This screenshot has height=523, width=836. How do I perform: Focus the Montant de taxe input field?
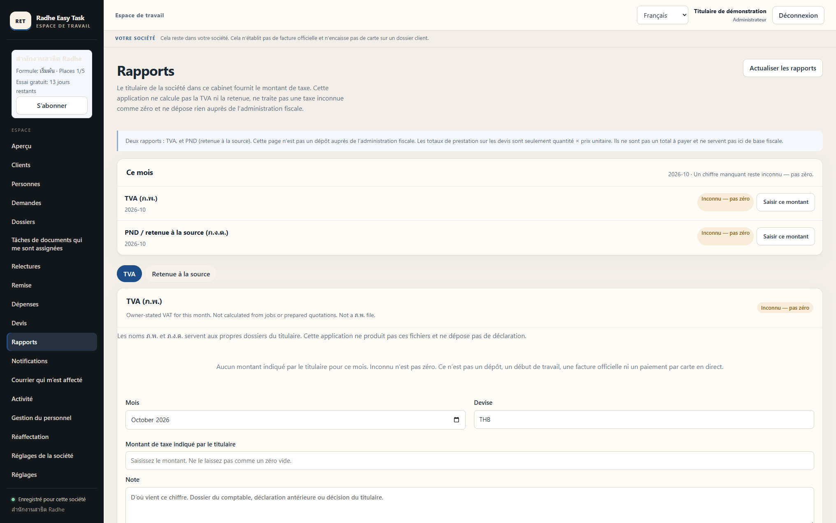coord(469,460)
